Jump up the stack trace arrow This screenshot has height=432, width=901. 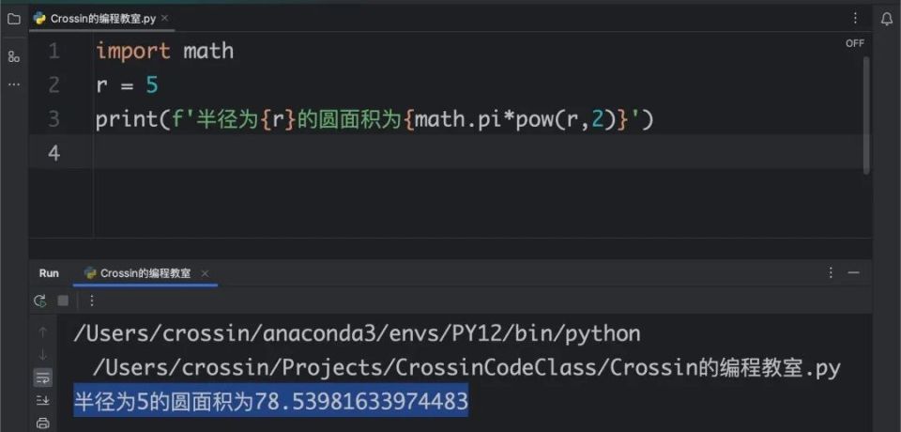(x=42, y=332)
